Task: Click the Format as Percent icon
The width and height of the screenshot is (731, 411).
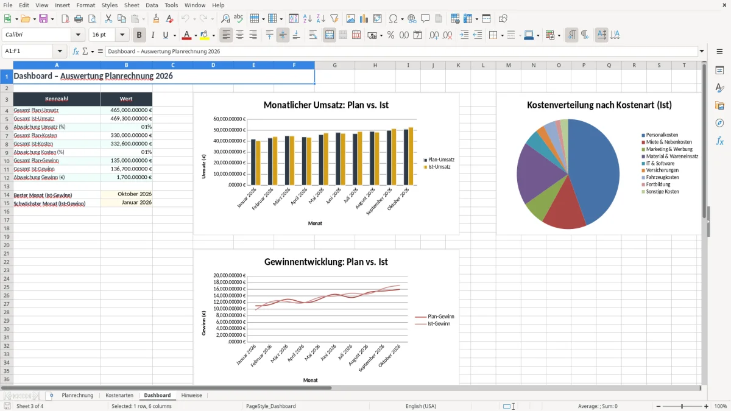Action: pyautogui.click(x=391, y=35)
